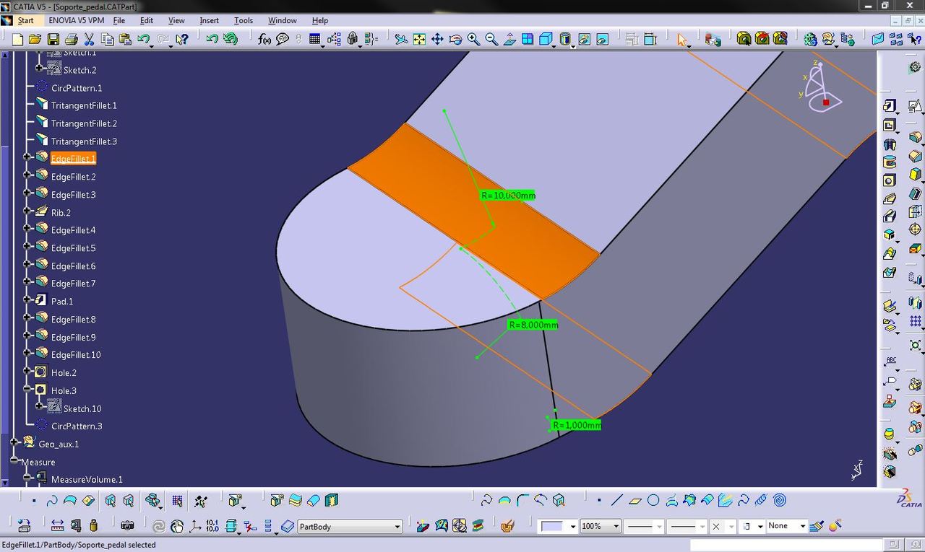Click the Fly mode airplane icon
The height and width of the screenshot is (552, 925).
click(401, 39)
